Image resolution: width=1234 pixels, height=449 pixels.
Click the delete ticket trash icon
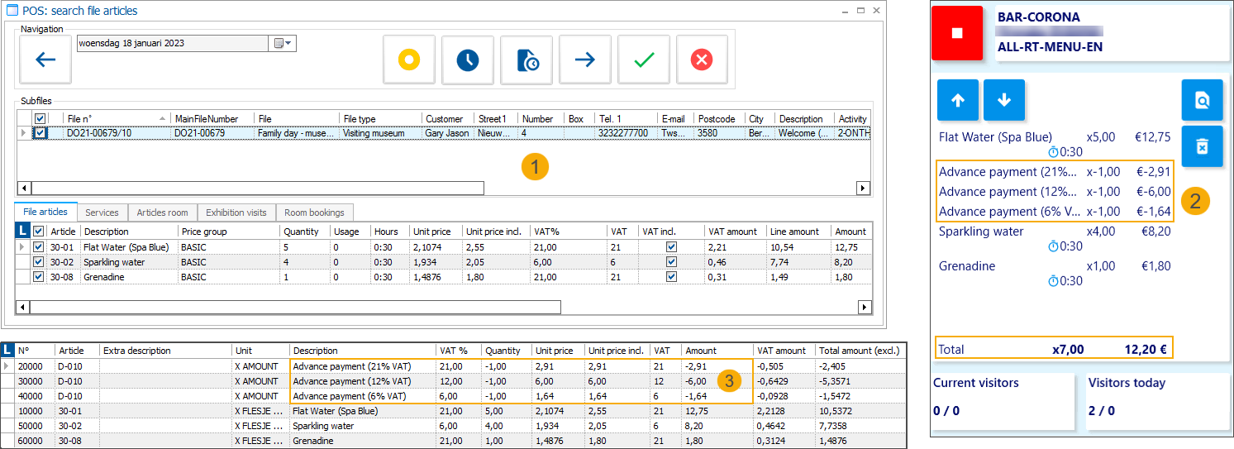pyautogui.click(x=1202, y=146)
